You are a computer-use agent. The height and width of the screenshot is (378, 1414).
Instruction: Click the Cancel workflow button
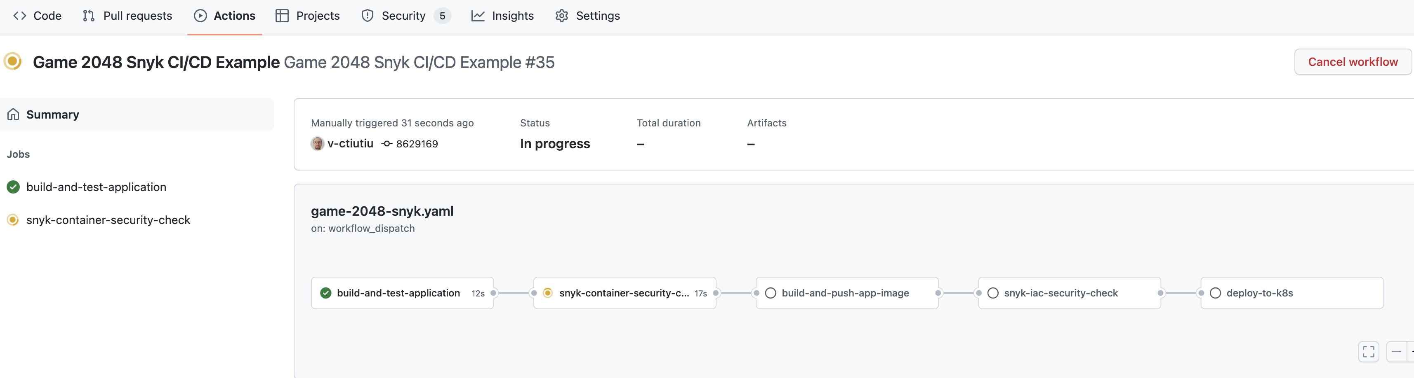coord(1353,62)
